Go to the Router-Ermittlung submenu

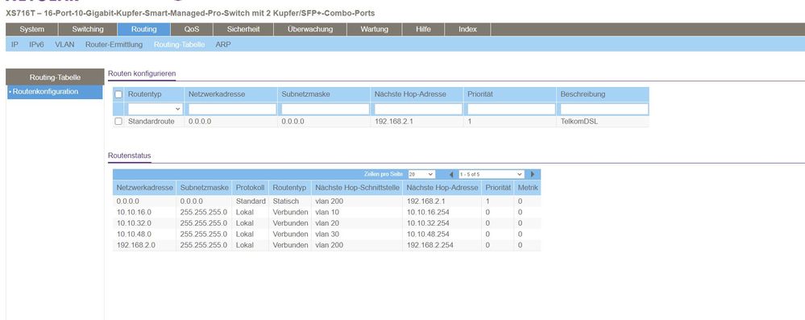point(114,44)
